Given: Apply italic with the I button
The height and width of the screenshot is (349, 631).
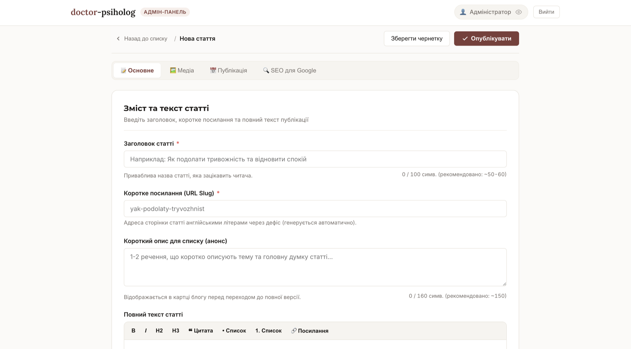Looking at the screenshot, I should [146, 331].
